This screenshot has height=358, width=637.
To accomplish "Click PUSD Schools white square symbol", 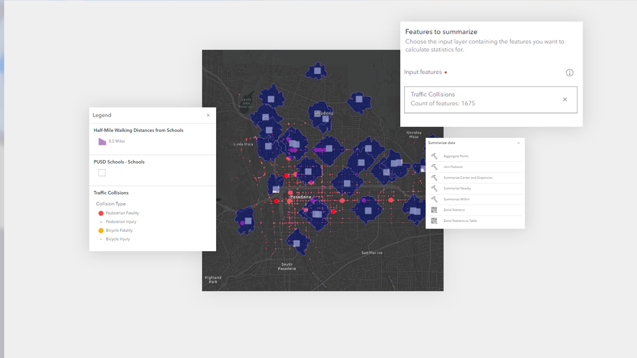I will [102, 173].
